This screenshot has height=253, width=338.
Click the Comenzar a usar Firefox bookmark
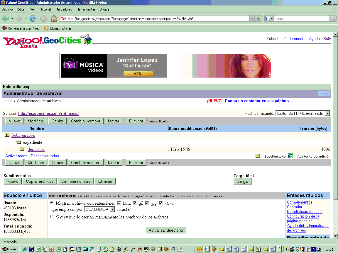click(21, 28)
